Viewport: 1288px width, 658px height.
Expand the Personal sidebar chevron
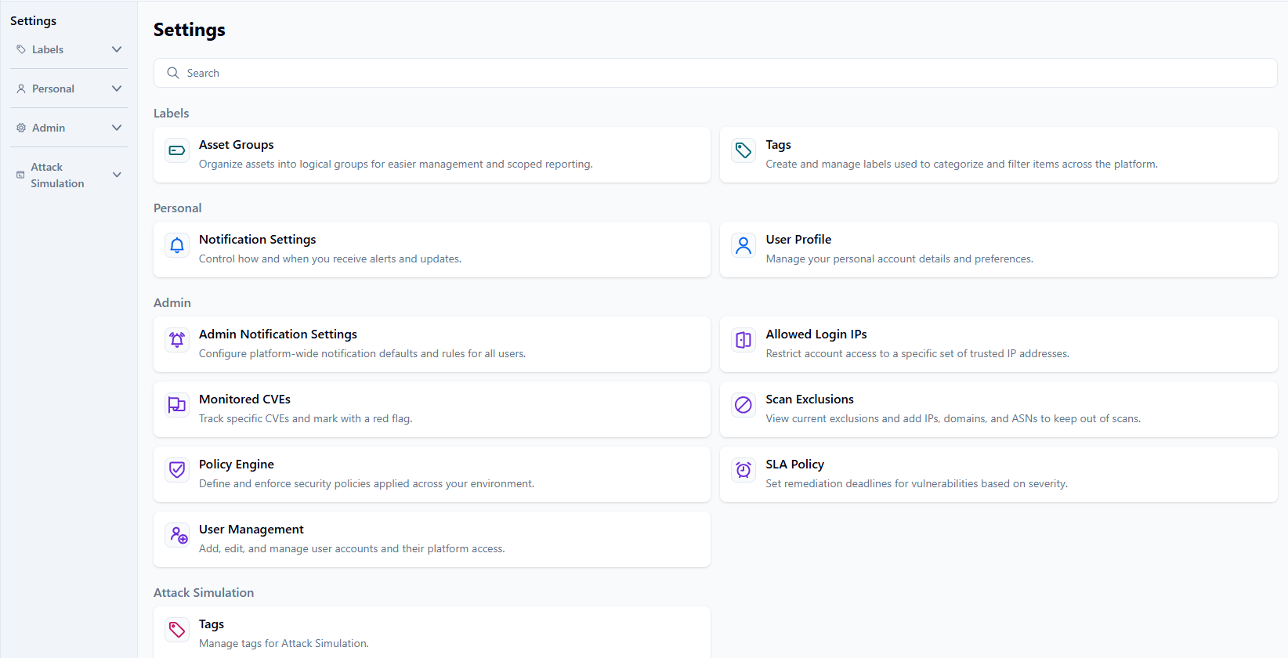(x=117, y=89)
